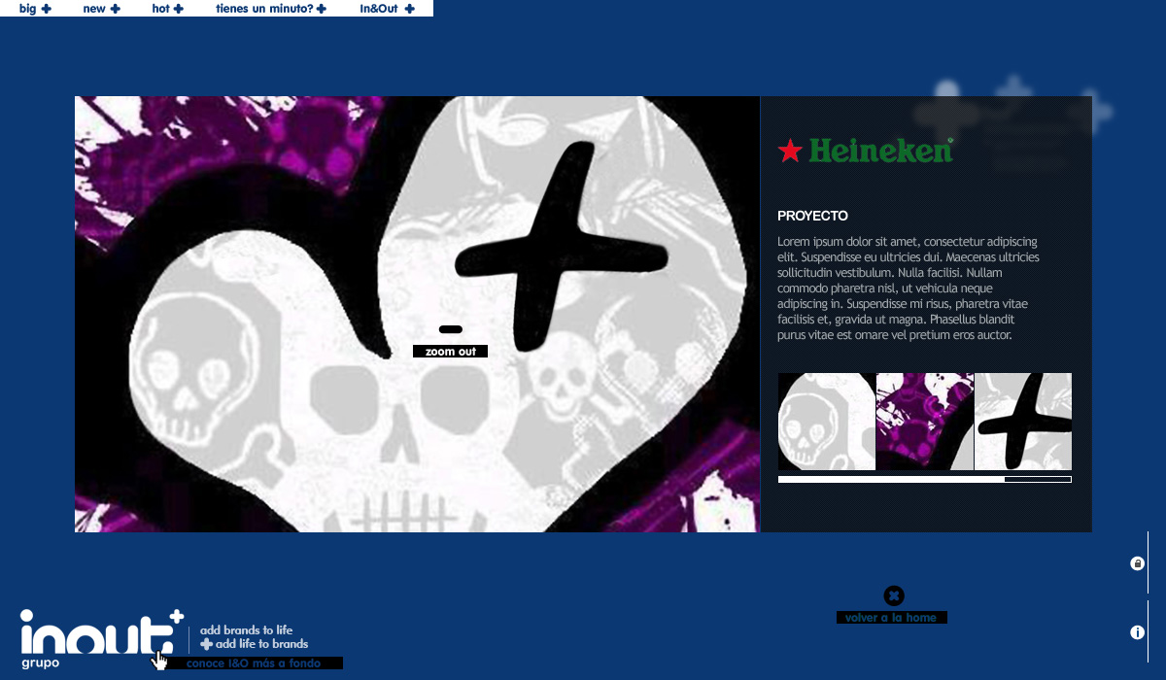This screenshot has height=680, width=1166.
Task: Click the X icon above volver a la home
Action: (x=894, y=595)
